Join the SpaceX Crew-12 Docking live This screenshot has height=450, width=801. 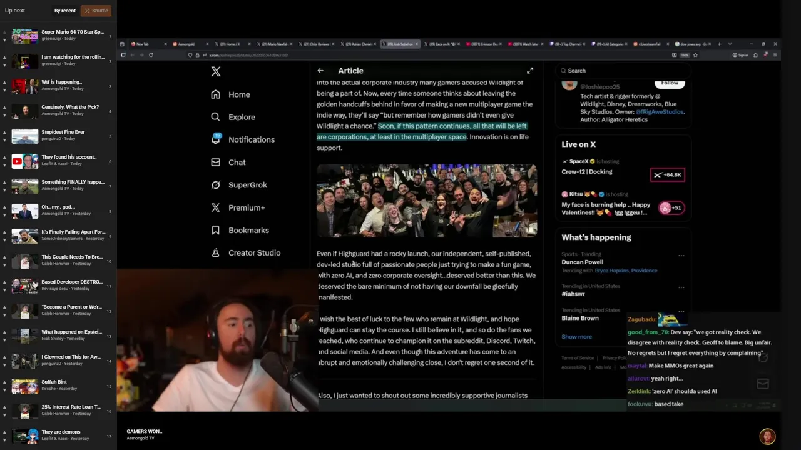(x=587, y=172)
